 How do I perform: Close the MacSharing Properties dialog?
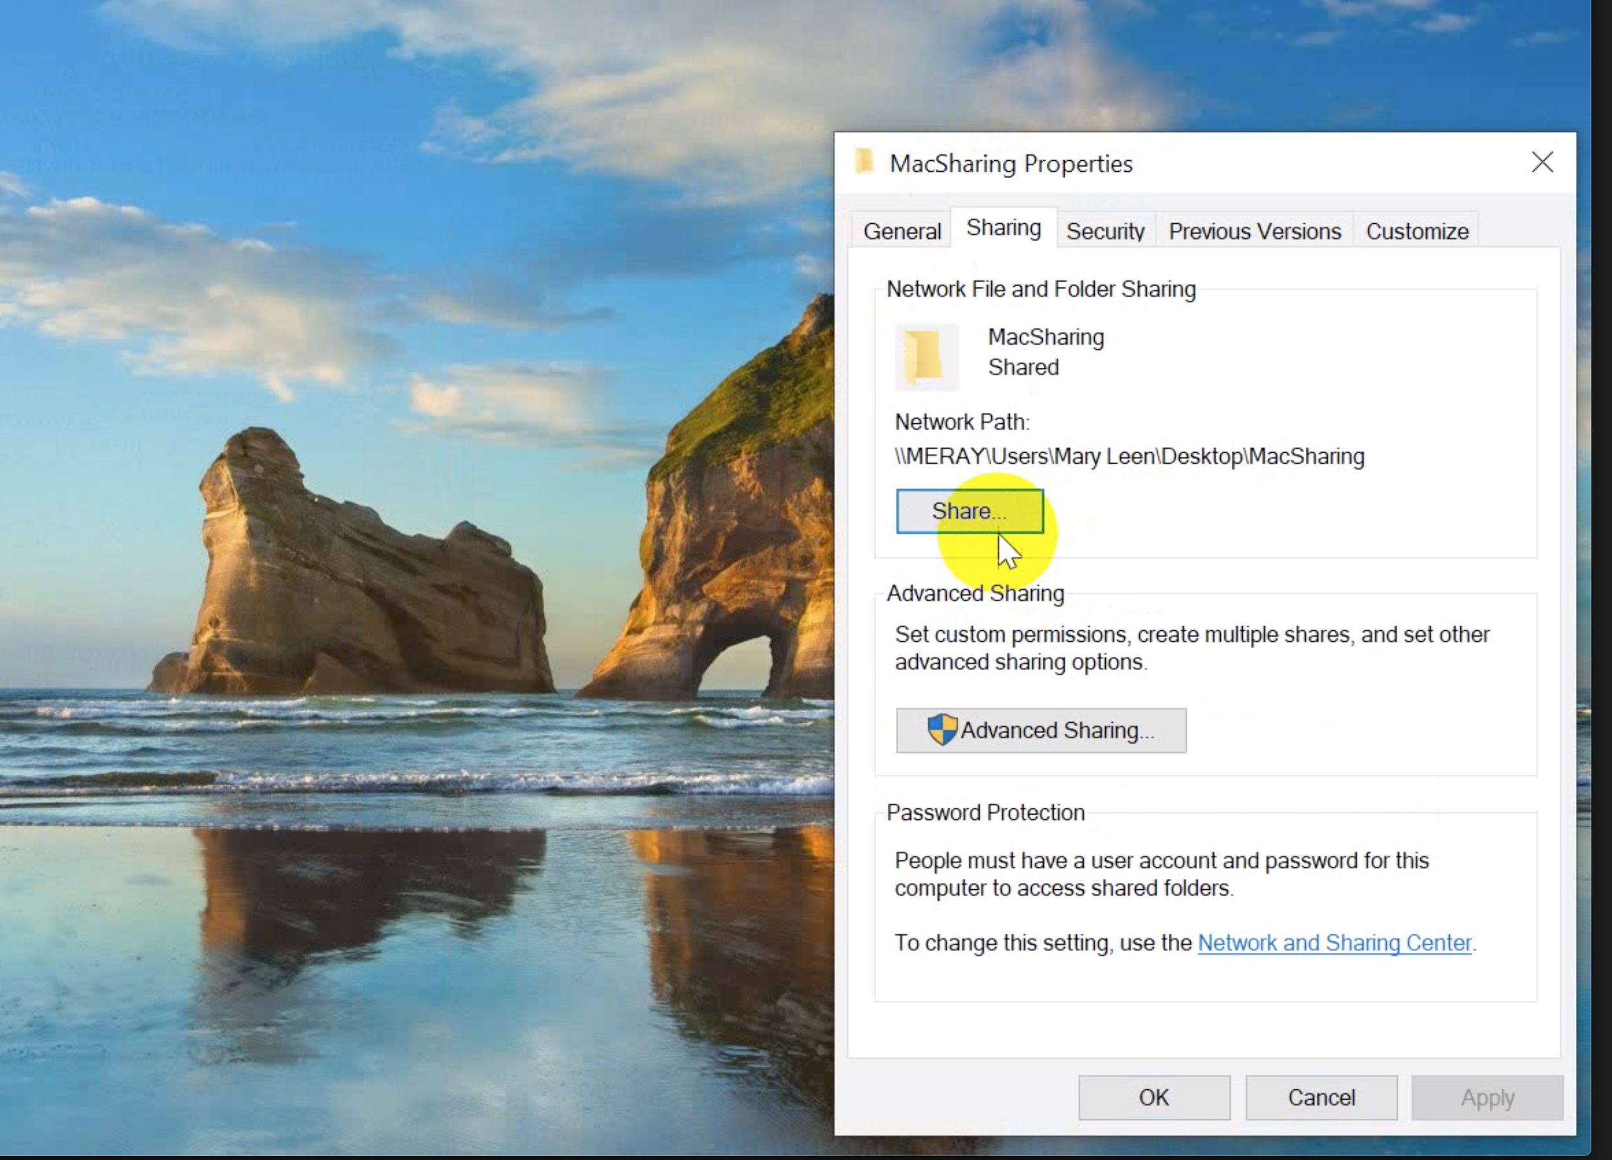1542,163
